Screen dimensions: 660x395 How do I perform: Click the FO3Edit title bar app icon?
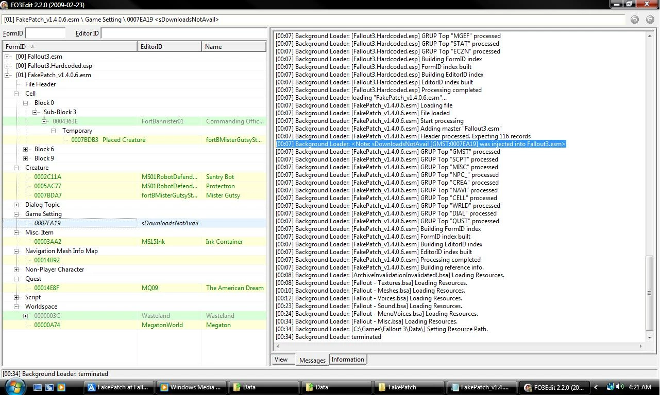point(5,5)
